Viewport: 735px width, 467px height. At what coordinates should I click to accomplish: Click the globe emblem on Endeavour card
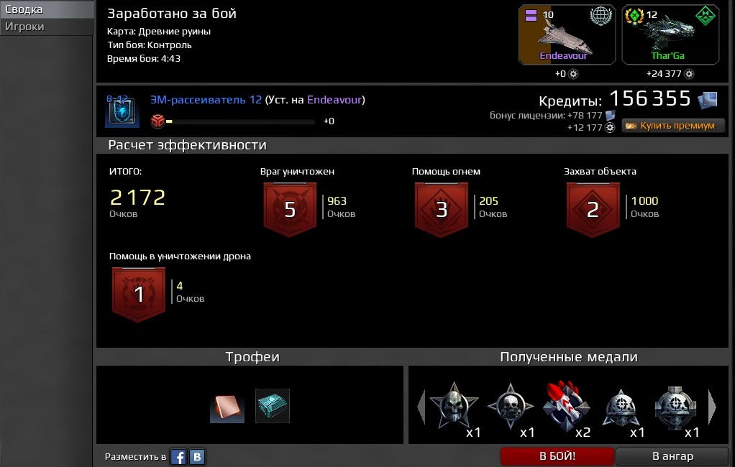pyautogui.click(x=601, y=16)
